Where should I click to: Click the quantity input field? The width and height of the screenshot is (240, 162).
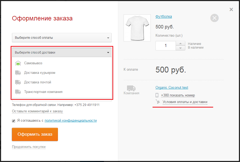[166, 46]
